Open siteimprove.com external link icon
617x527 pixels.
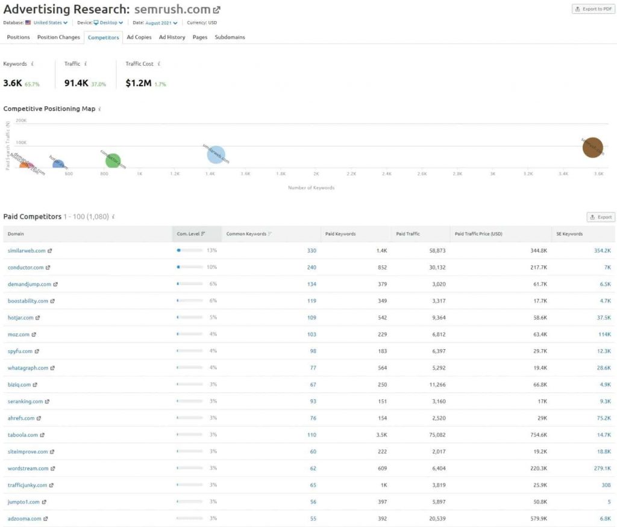(x=52, y=452)
